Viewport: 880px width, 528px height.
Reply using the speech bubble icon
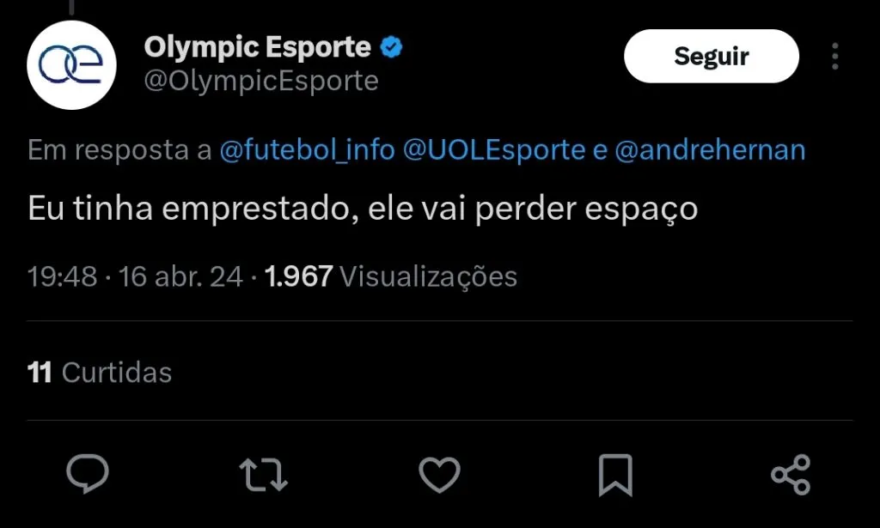click(88, 475)
